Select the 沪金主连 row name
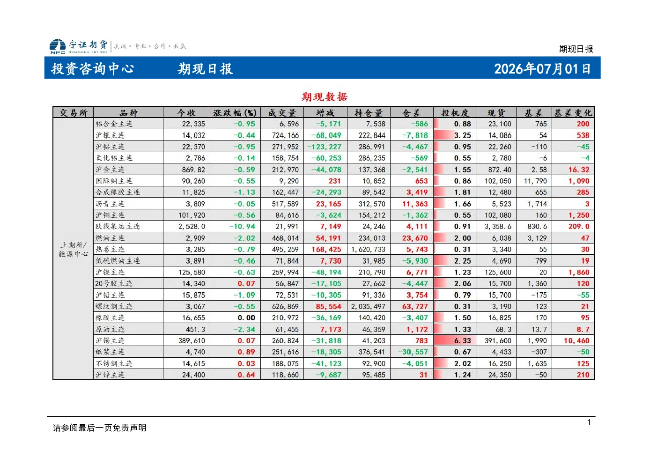Viewport: 657px width, 465px height. point(110,170)
